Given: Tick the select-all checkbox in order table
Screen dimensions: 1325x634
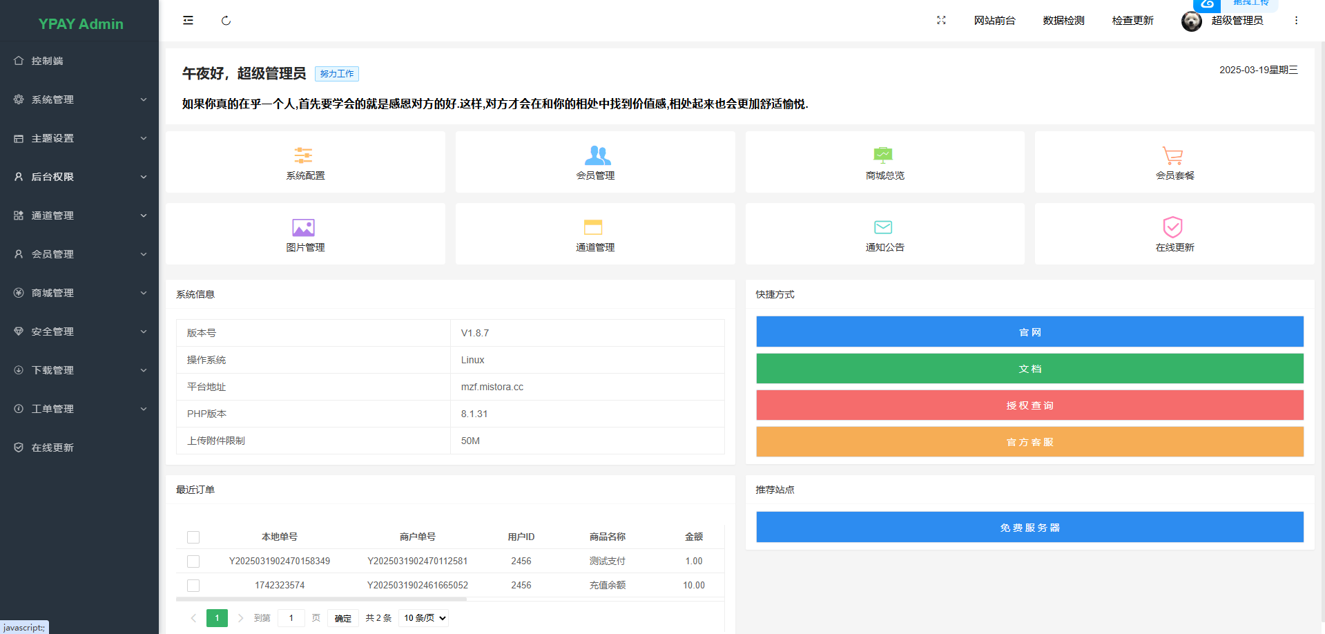Looking at the screenshot, I should (193, 537).
